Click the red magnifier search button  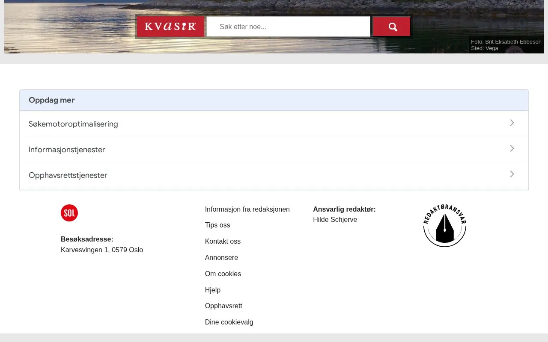[x=392, y=27]
